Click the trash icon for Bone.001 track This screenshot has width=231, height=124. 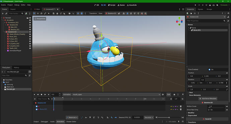[181, 109]
